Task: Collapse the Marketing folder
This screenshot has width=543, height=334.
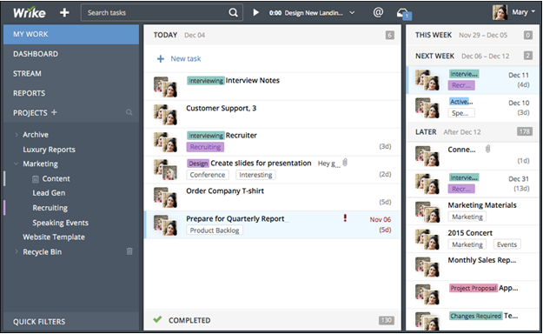Action: click(17, 164)
